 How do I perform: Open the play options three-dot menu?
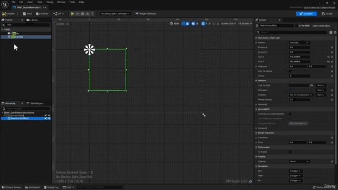92,14
